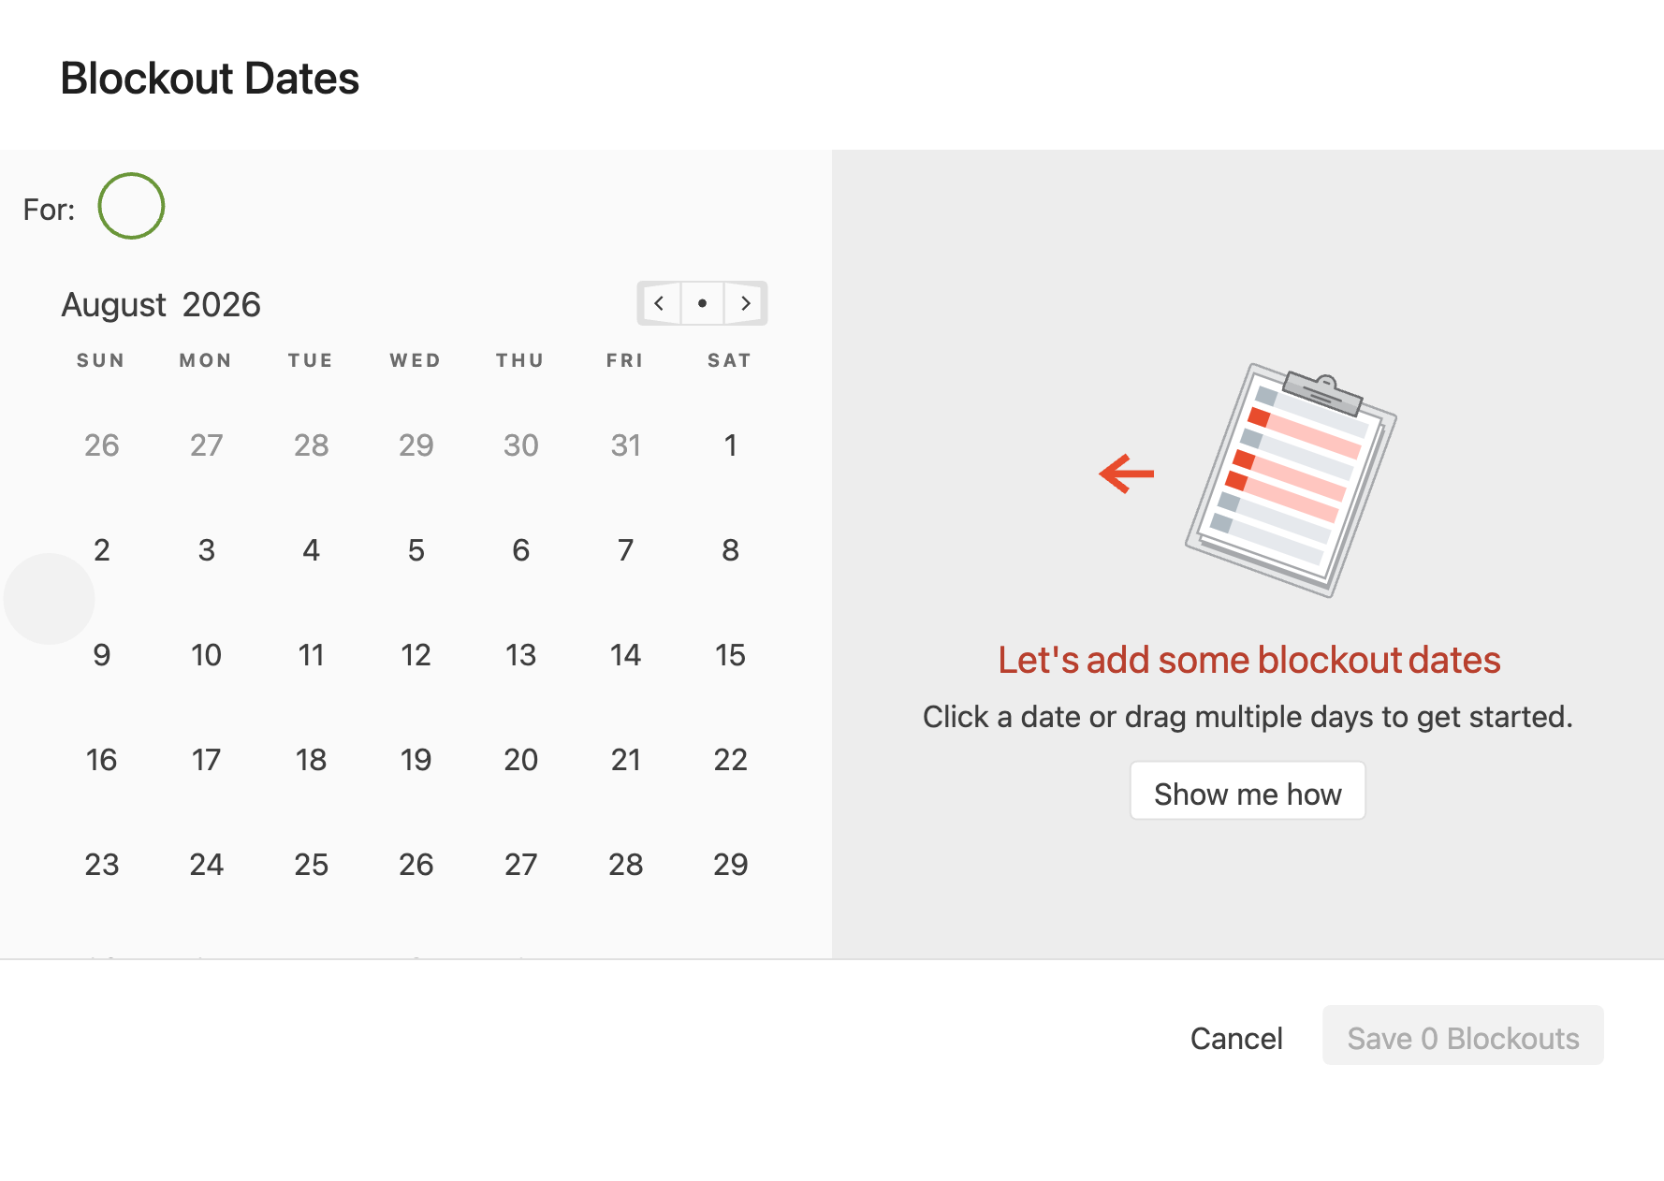The image size is (1664, 1181).
Task: Jump to today with the dot button
Action: pos(702,303)
